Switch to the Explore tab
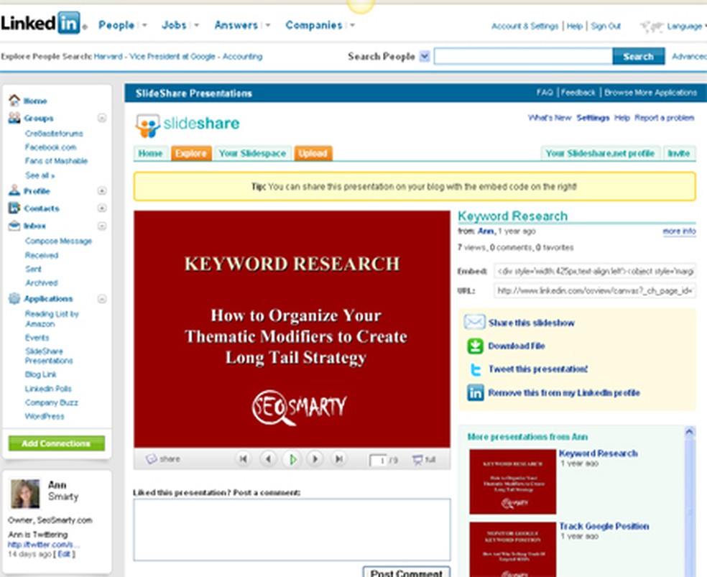This screenshot has height=577, width=707. [191, 153]
